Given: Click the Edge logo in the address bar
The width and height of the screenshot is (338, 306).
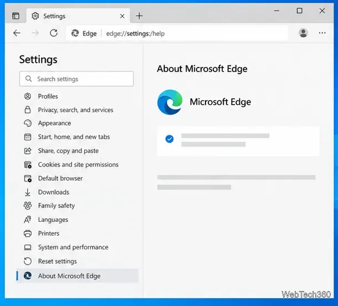Looking at the screenshot, I should pos(75,33).
